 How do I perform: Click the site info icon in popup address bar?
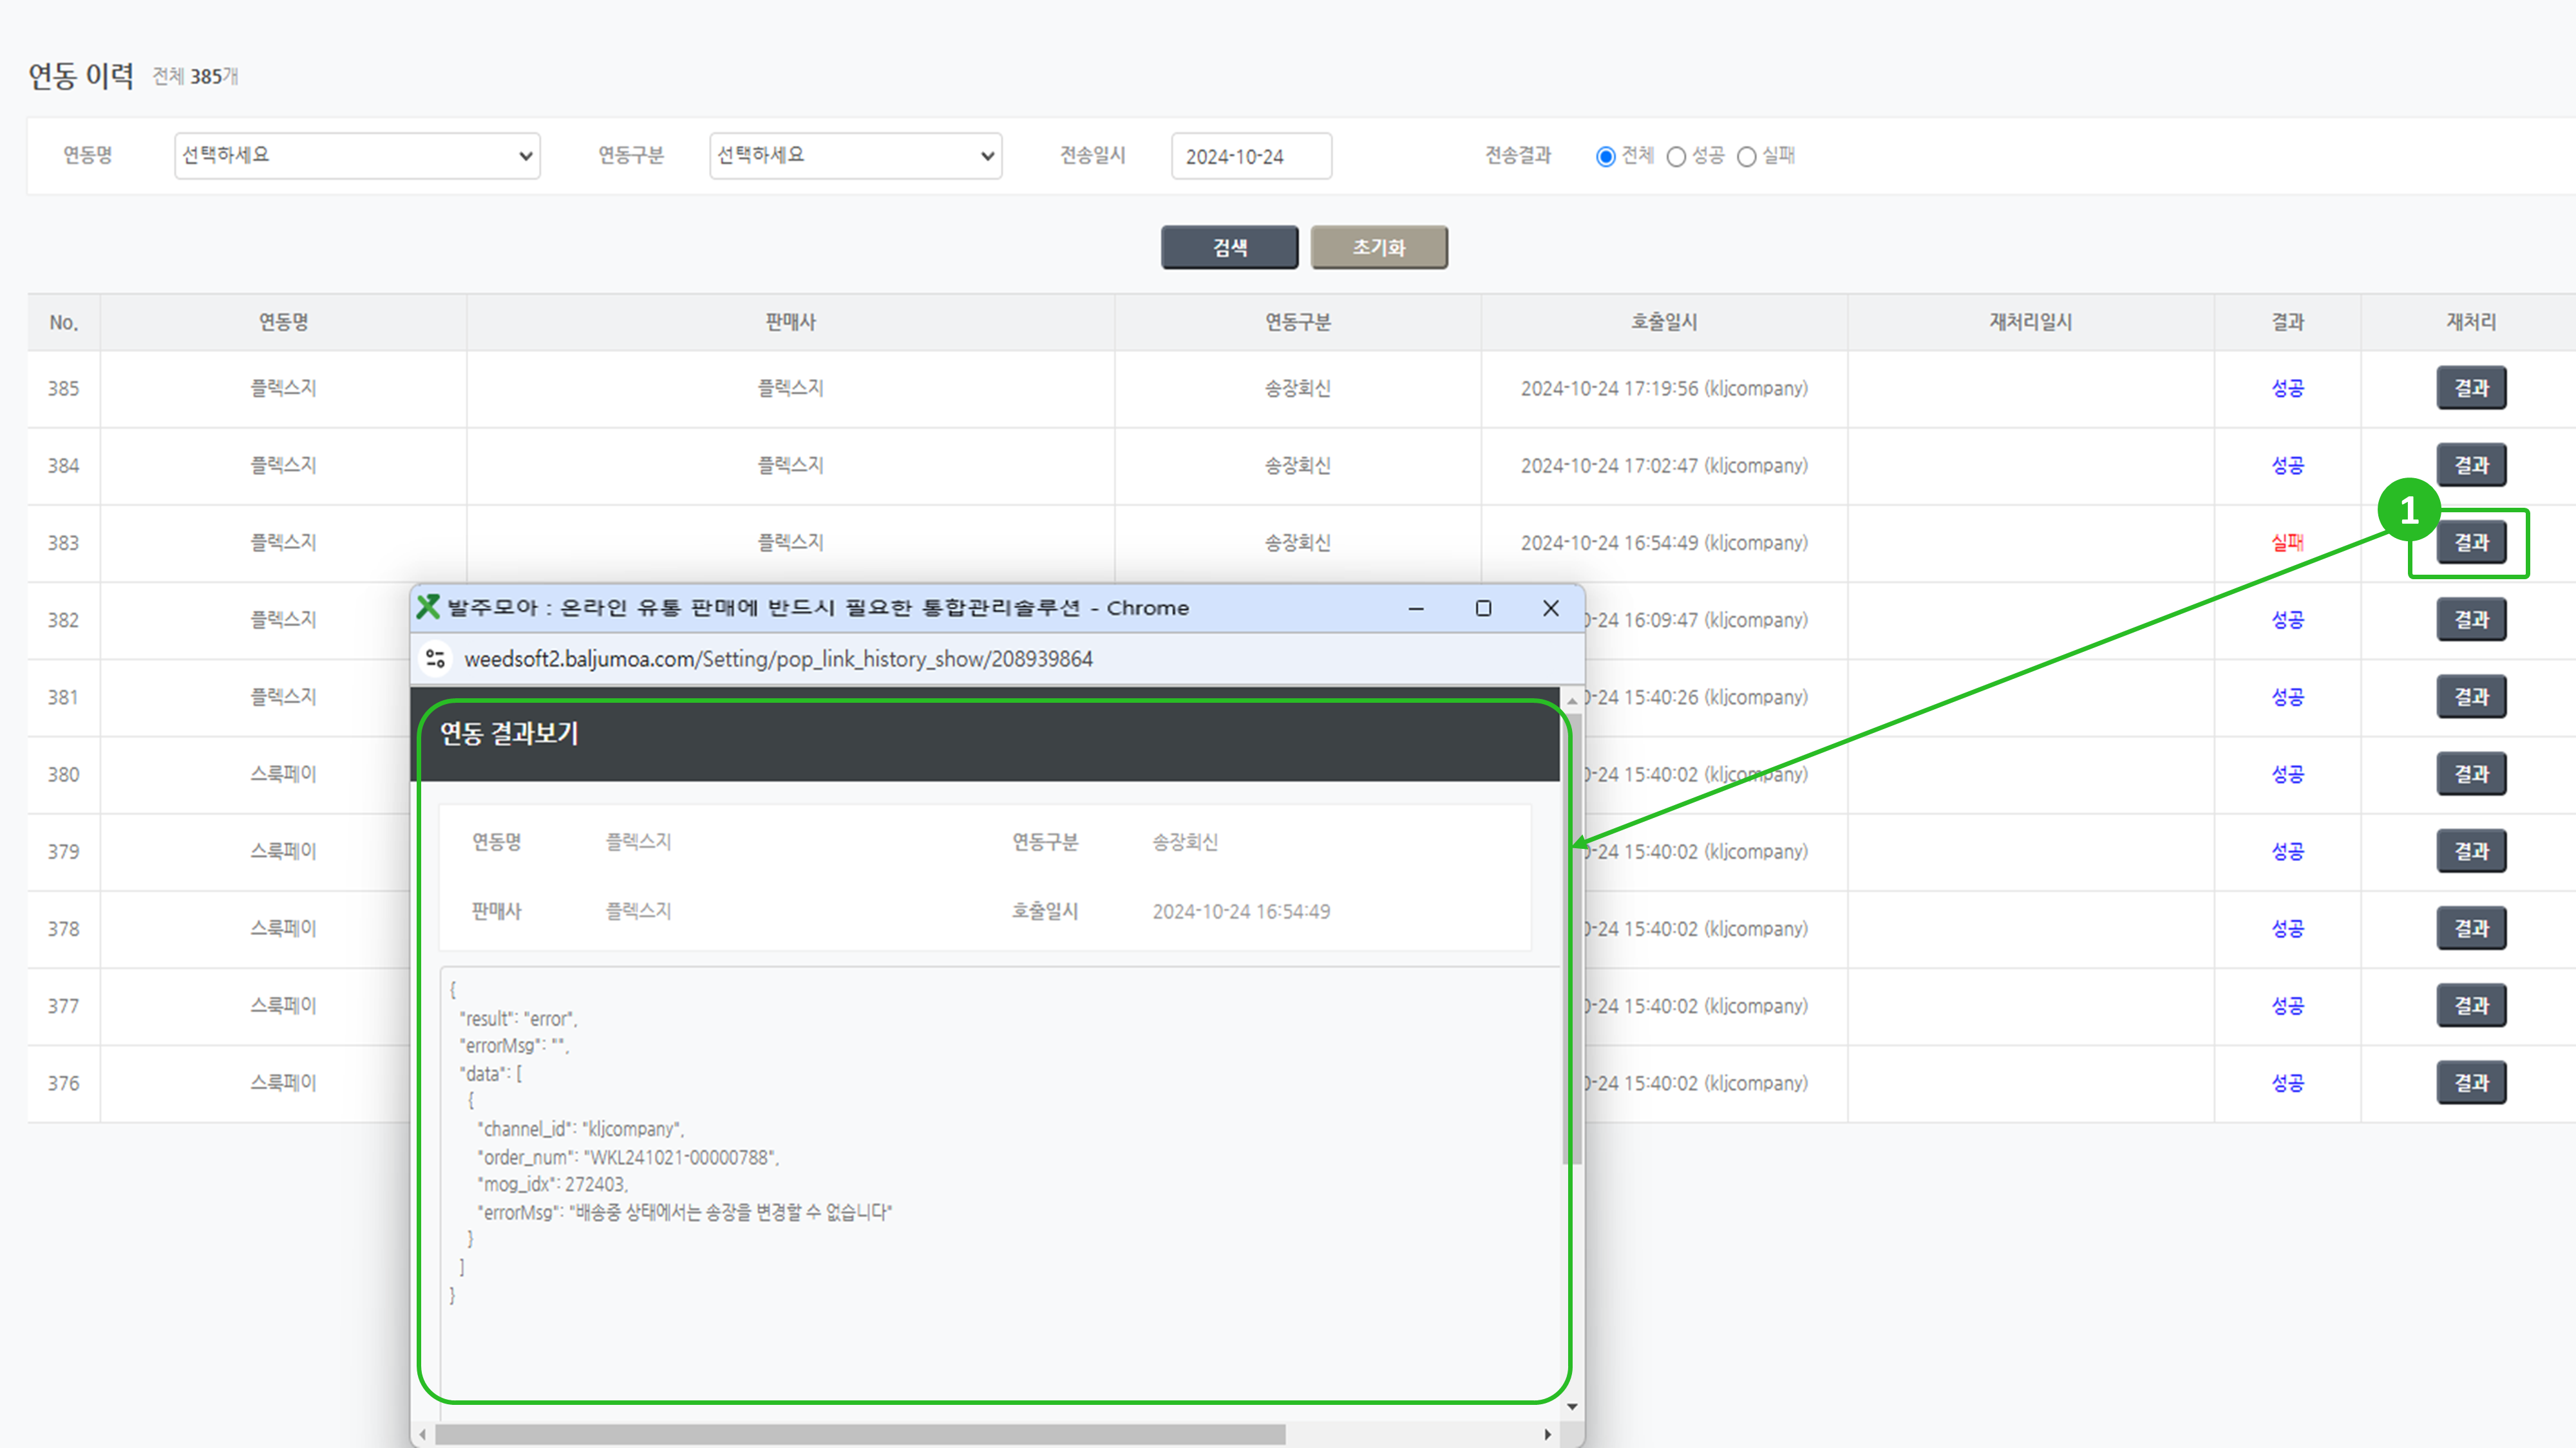coord(435,658)
